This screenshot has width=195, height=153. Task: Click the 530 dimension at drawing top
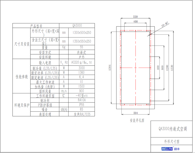tap(135, 16)
